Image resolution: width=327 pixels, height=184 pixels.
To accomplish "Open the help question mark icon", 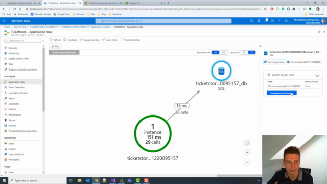I will coord(279,21).
